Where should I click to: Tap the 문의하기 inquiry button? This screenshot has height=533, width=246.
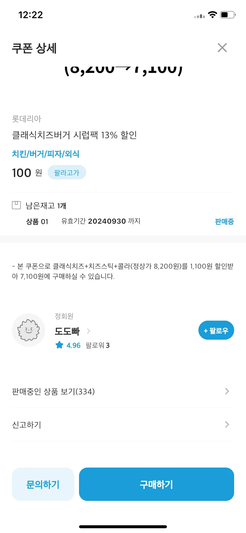[43, 484]
